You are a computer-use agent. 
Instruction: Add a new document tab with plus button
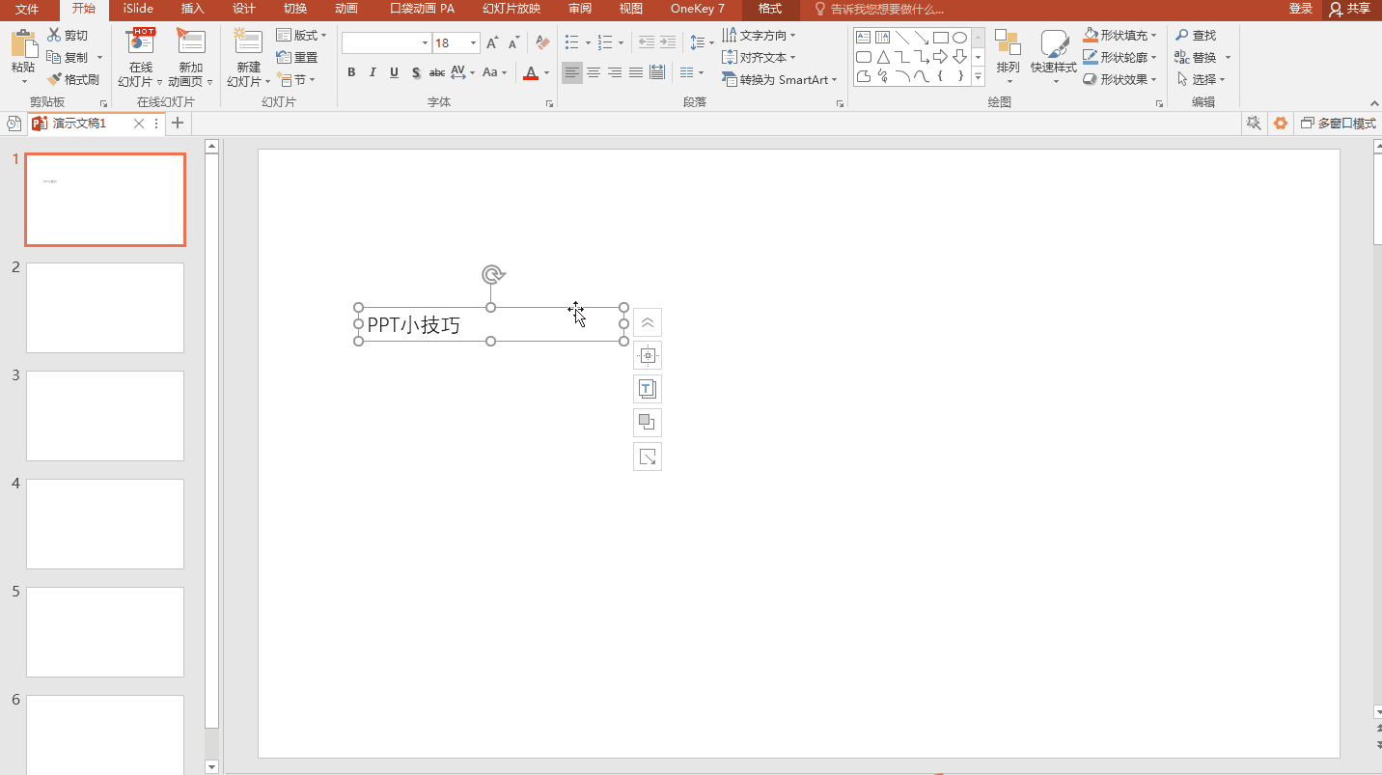click(x=178, y=124)
